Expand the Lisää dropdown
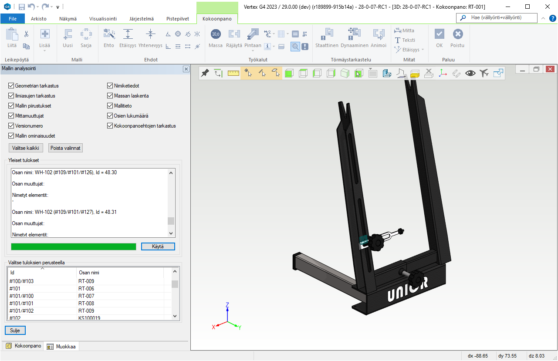 44,50
